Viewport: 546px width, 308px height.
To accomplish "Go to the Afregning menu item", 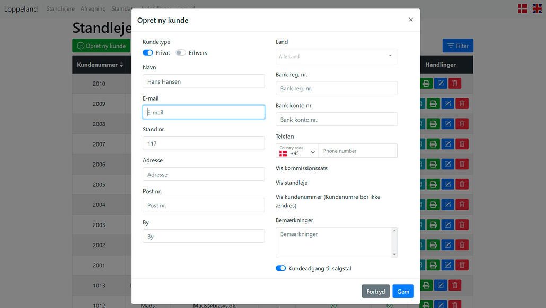I will [x=93, y=9].
